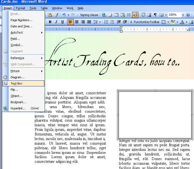Screen dimensions: 194x169
Task: Click the Undo arrow icon
Action: [64, 15]
